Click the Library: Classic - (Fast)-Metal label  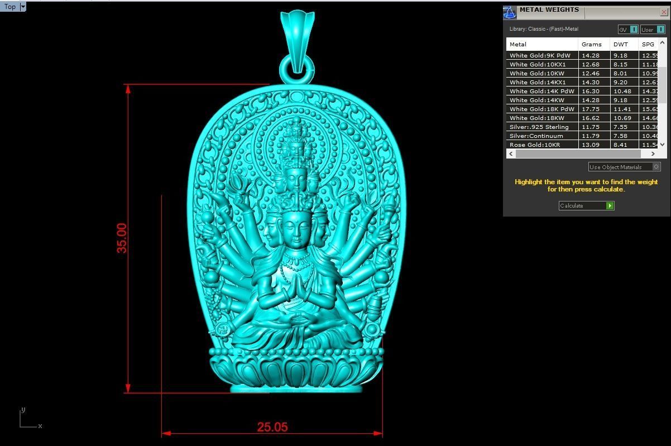coord(544,29)
